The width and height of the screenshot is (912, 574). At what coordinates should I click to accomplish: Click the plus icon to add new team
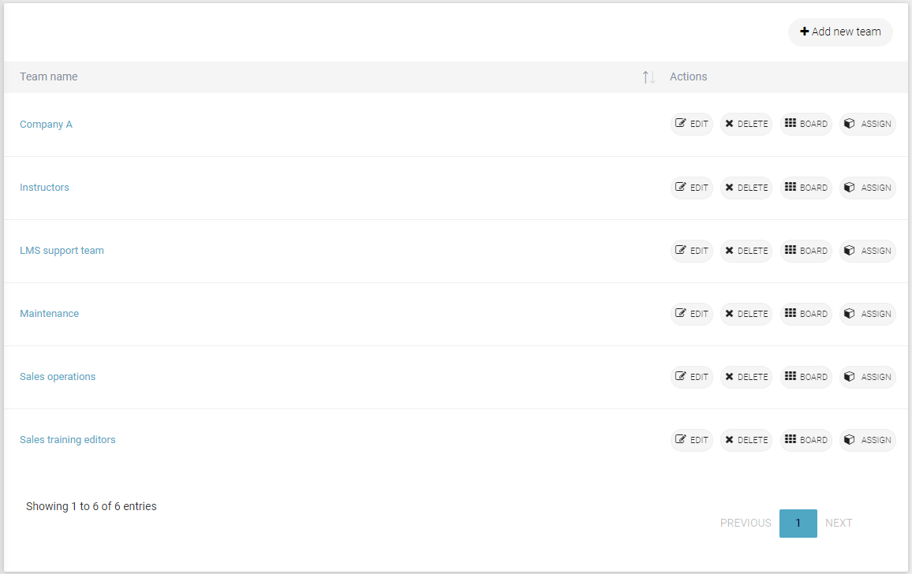pyautogui.click(x=805, y=32)
